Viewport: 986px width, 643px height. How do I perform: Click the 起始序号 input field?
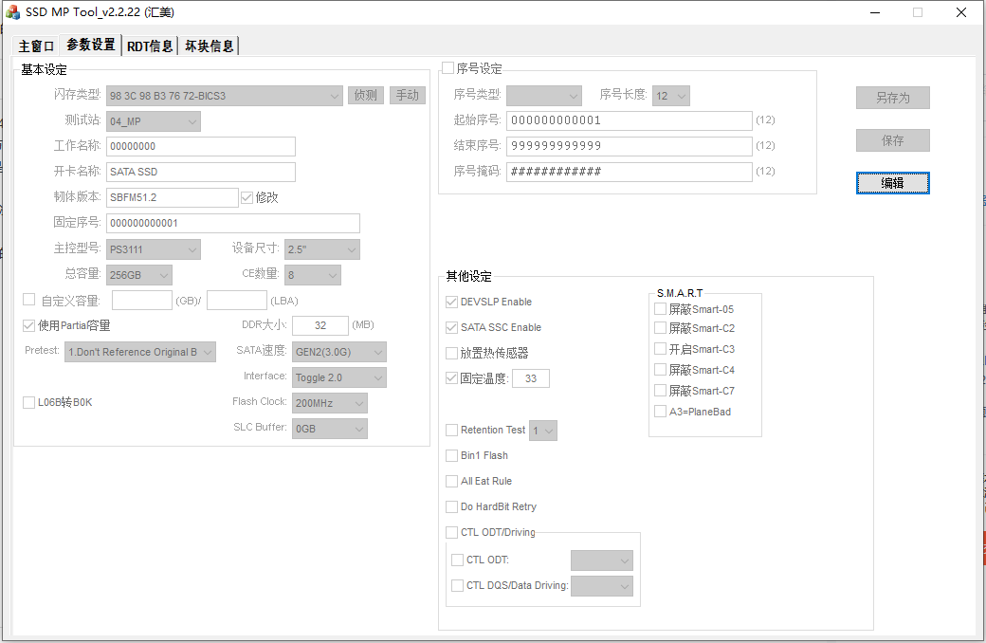[x=630, y=120]
